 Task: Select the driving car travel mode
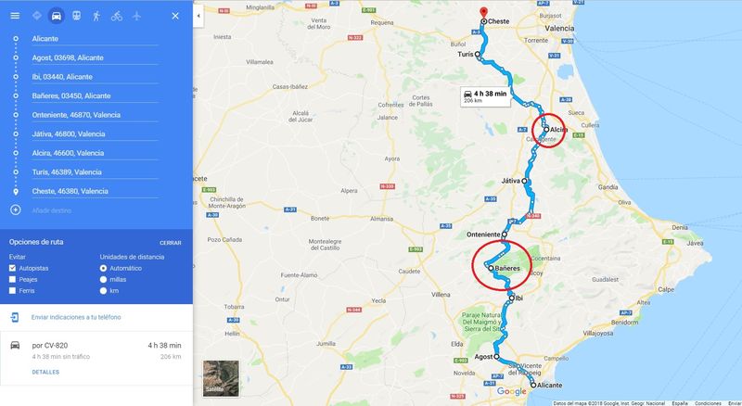pos(56,16)
